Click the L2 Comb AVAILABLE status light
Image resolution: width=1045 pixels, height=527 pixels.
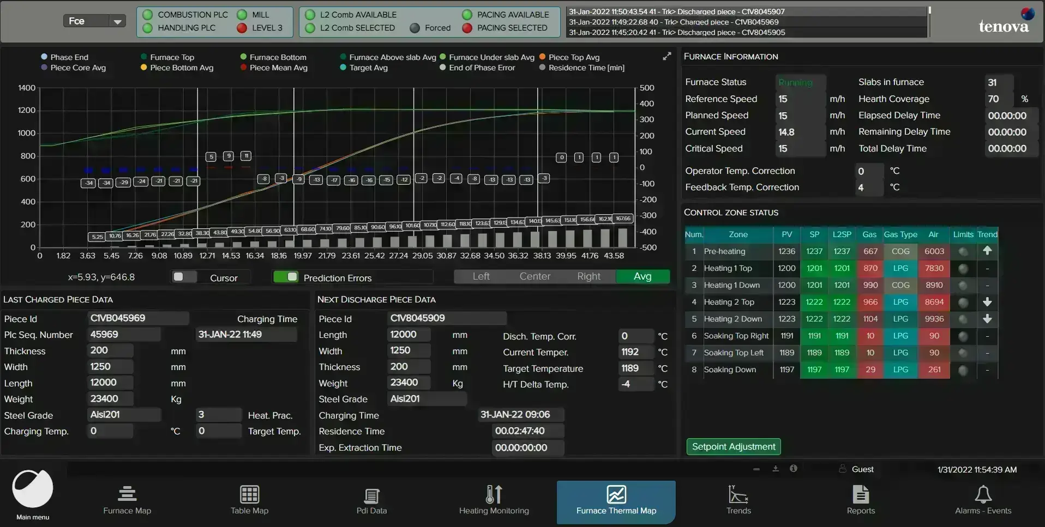(310, 15)
